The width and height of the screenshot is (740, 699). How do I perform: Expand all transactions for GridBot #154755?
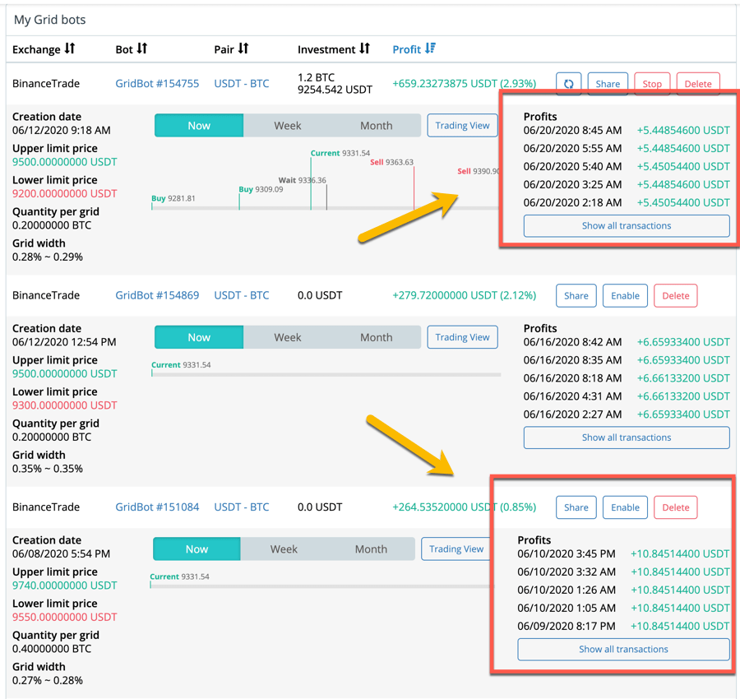(626, 226)
